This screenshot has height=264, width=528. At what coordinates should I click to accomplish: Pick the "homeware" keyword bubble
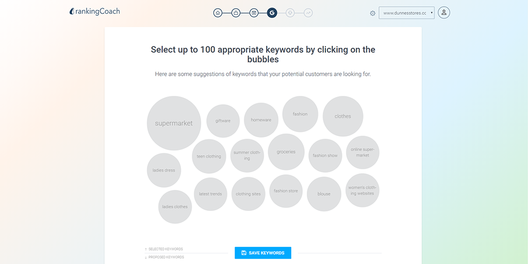coord(261,120)
